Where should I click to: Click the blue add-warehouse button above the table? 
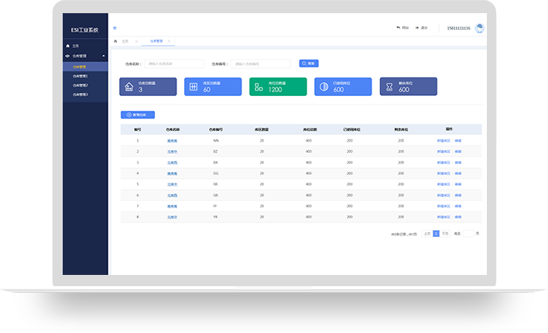[138, 115]
